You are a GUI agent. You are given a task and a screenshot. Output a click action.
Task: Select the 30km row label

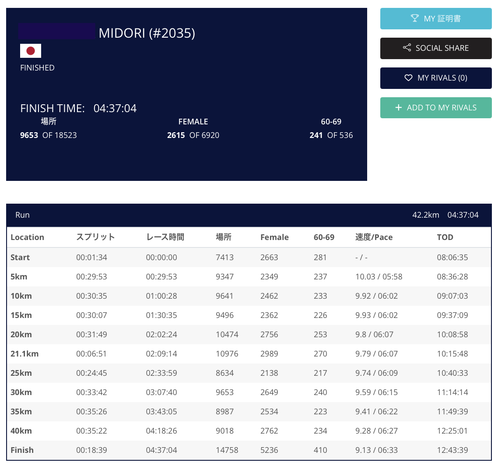click(21, 392)
